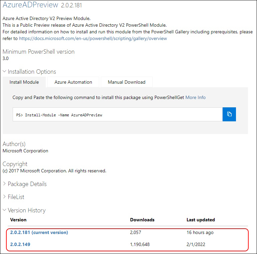This screenshot has height=254, width=257.
Task: Click the Copyright heading
Action: pos(15,164)
